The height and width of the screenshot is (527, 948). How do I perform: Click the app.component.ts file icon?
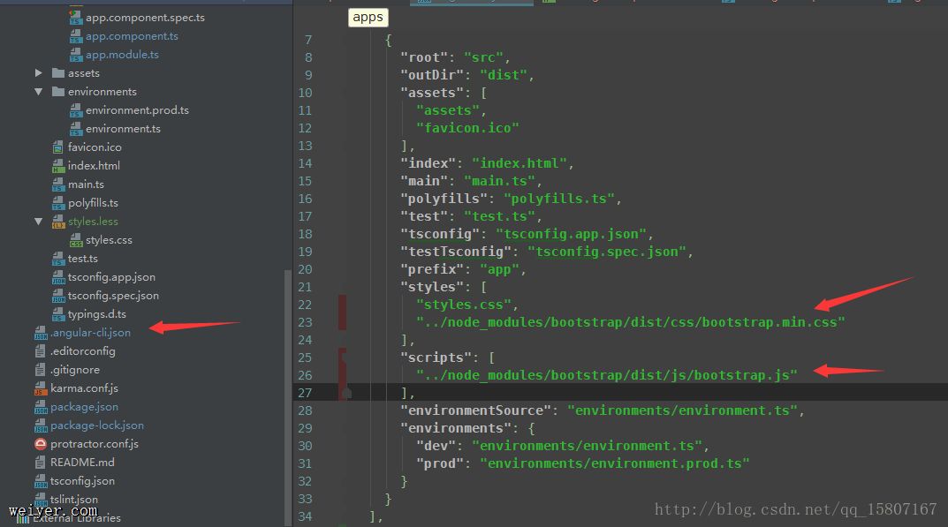(x=76, y=36)
